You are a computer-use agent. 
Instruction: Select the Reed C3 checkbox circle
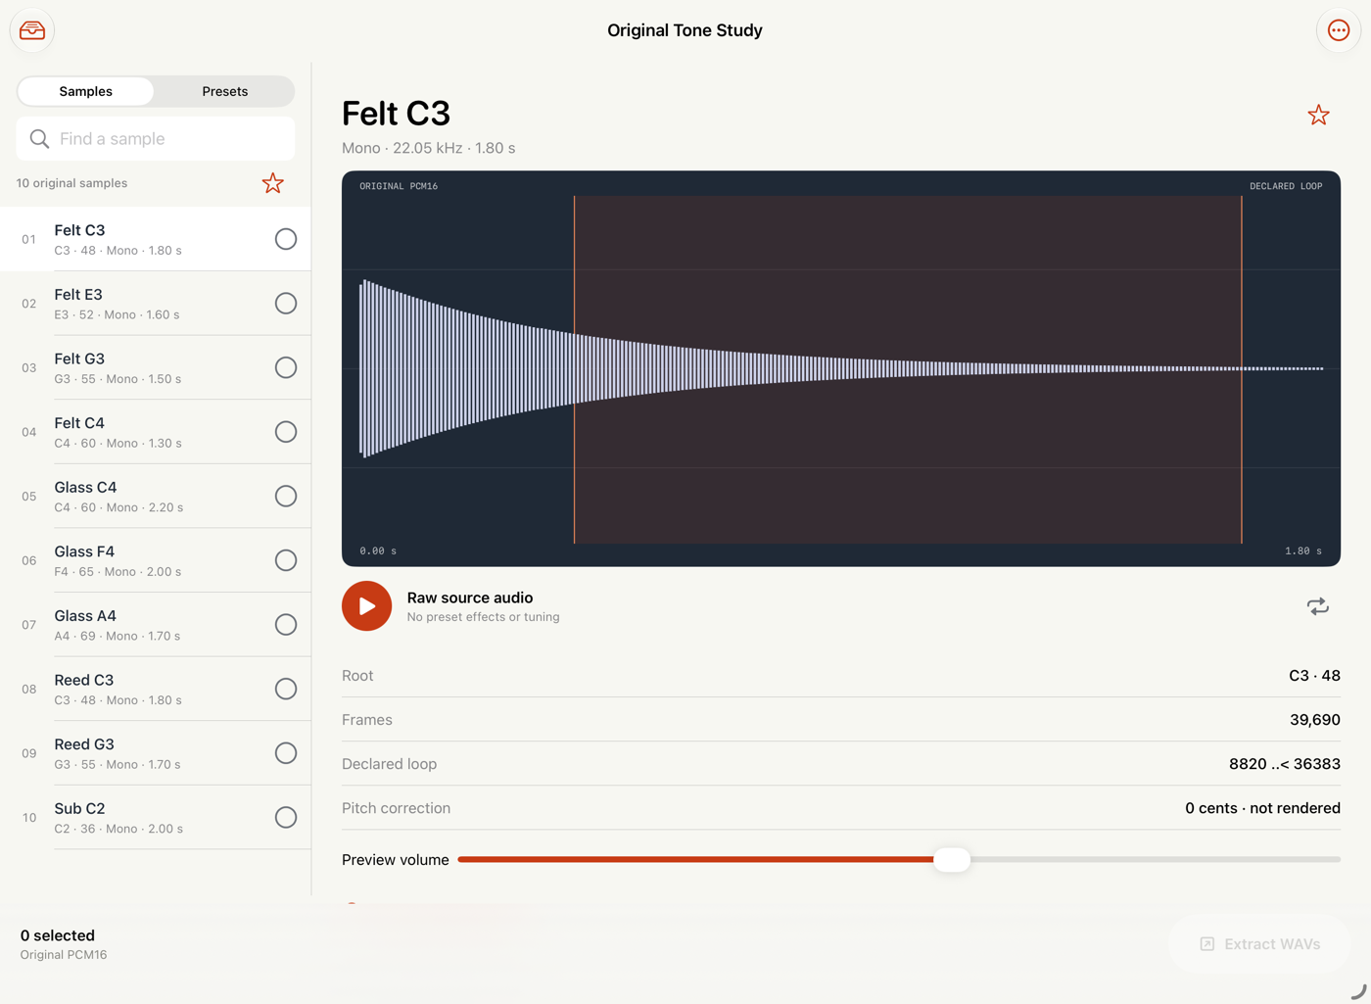point(286,689)
